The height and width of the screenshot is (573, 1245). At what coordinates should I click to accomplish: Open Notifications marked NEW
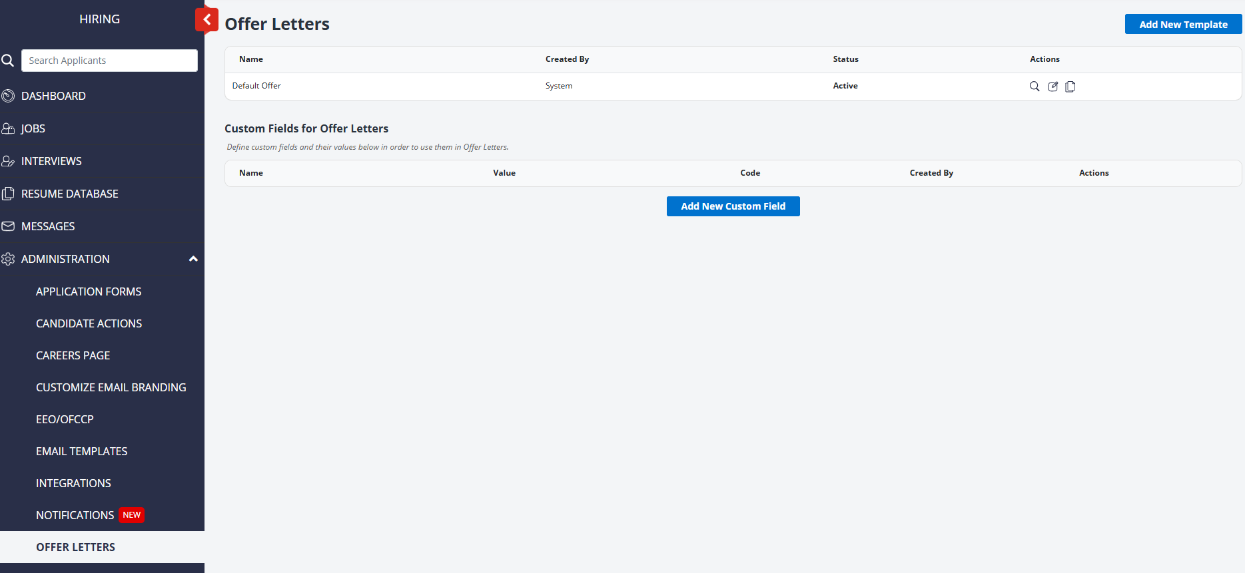(75, 515)
